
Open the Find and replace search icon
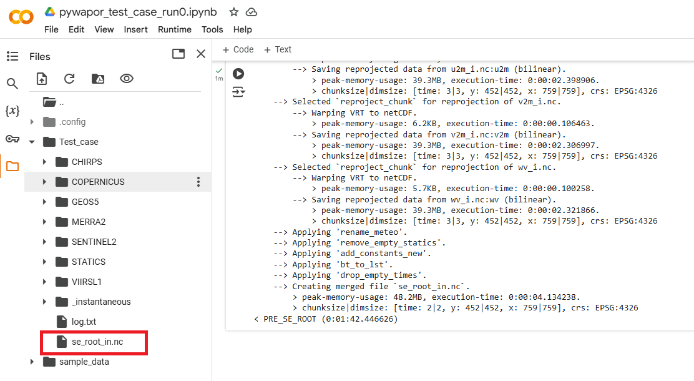click(x=12, y=84)
